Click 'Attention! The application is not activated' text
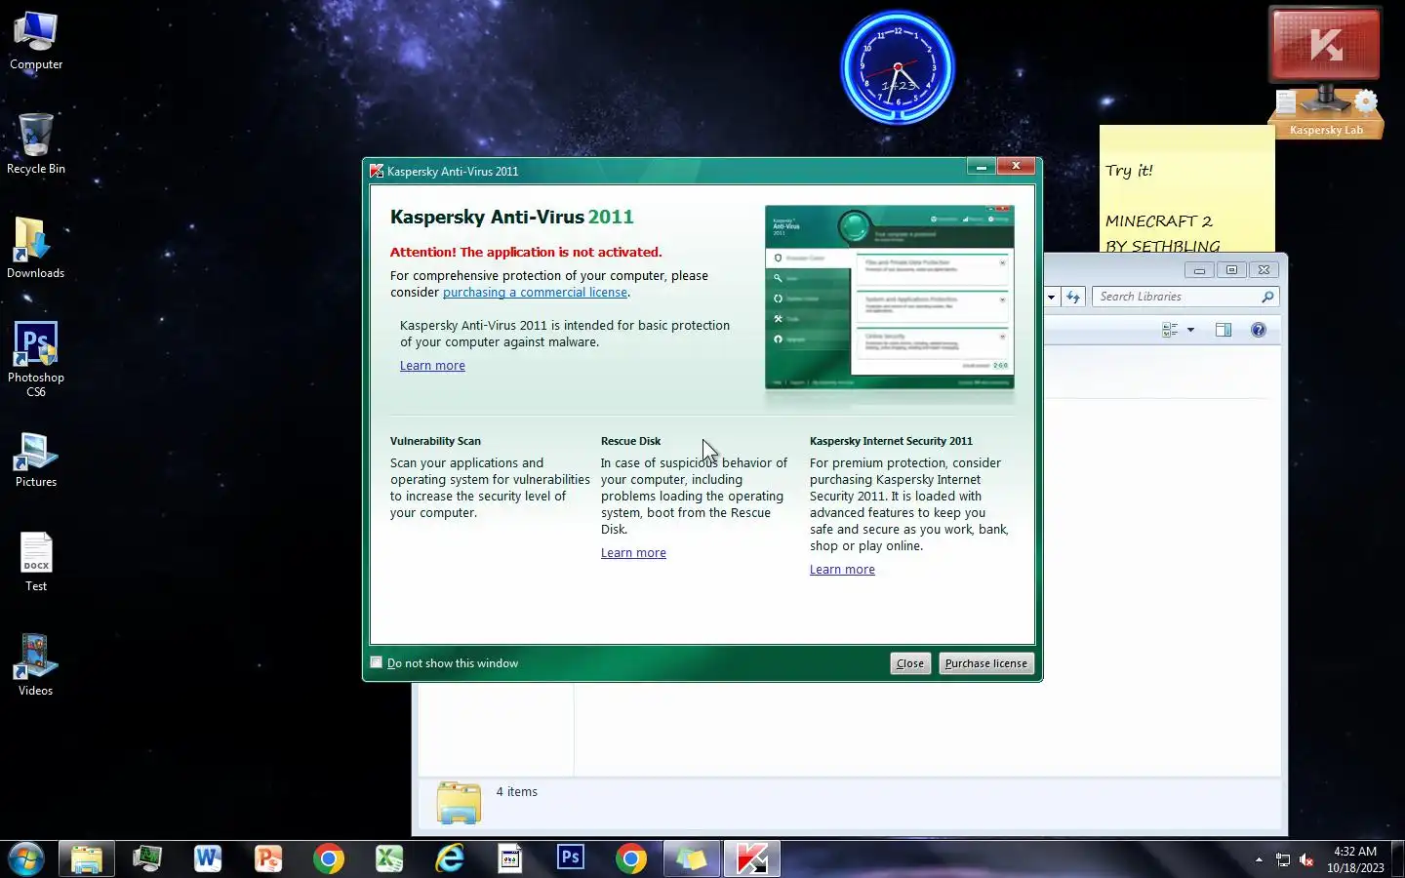The width and height of the screenshot is (1405, 878). (x=526, y=252)
